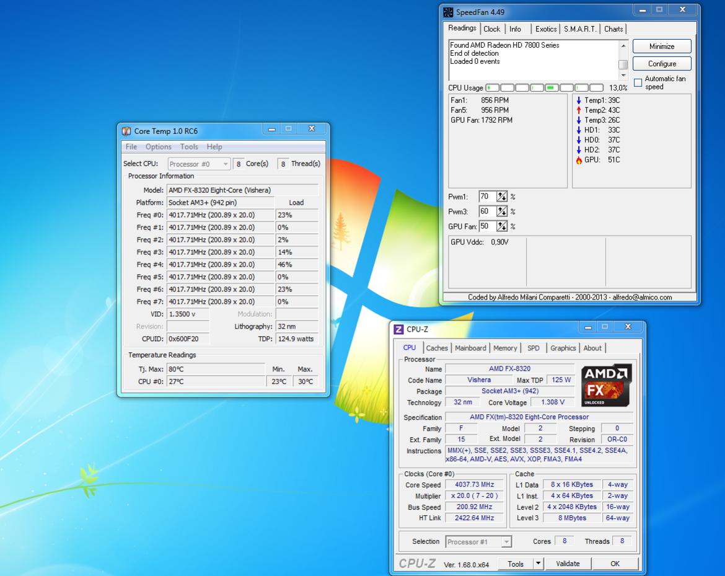Click the HD2 blue down arrow
Viewport: 725px width, 576px height.
click(x=578, y=150)
